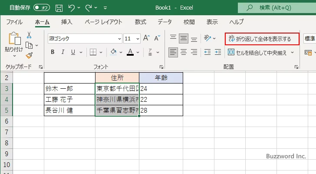The width and height of the screenshot is (316, 174).
Task: Open 配置 alignment dialog launcher
Action: coord(296,67)
